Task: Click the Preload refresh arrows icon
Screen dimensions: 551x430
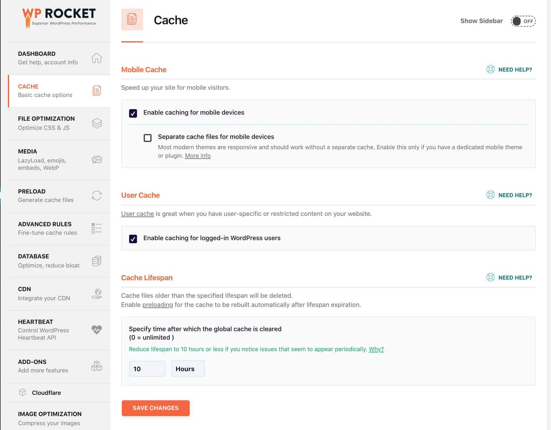Action: click(97, 196)
